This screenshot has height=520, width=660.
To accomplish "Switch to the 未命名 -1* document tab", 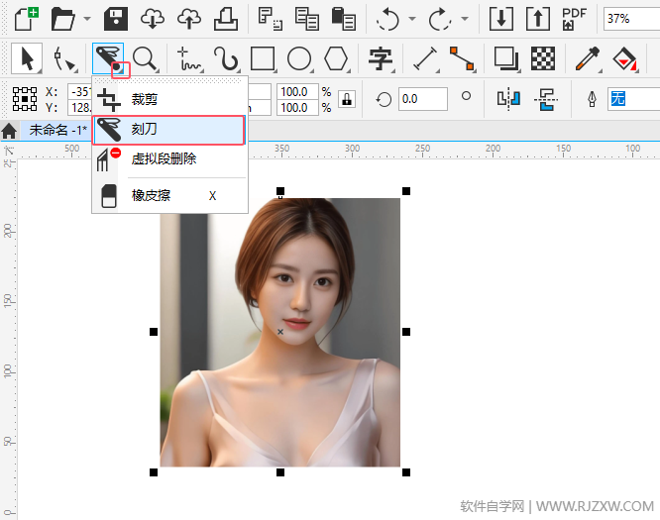I will click(57, 130).
